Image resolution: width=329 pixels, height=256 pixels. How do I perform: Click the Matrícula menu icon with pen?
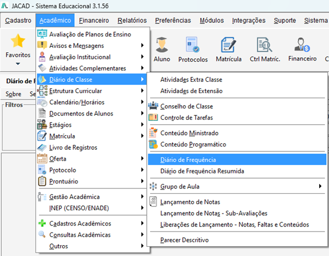(42, 136)
